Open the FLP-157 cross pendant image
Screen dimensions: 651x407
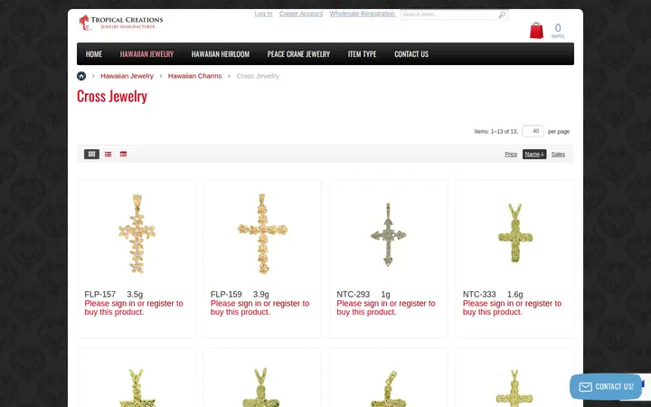click(x=137, y=233)
